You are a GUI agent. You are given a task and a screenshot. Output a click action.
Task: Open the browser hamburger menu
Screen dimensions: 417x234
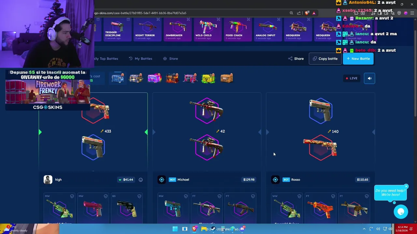412,13
